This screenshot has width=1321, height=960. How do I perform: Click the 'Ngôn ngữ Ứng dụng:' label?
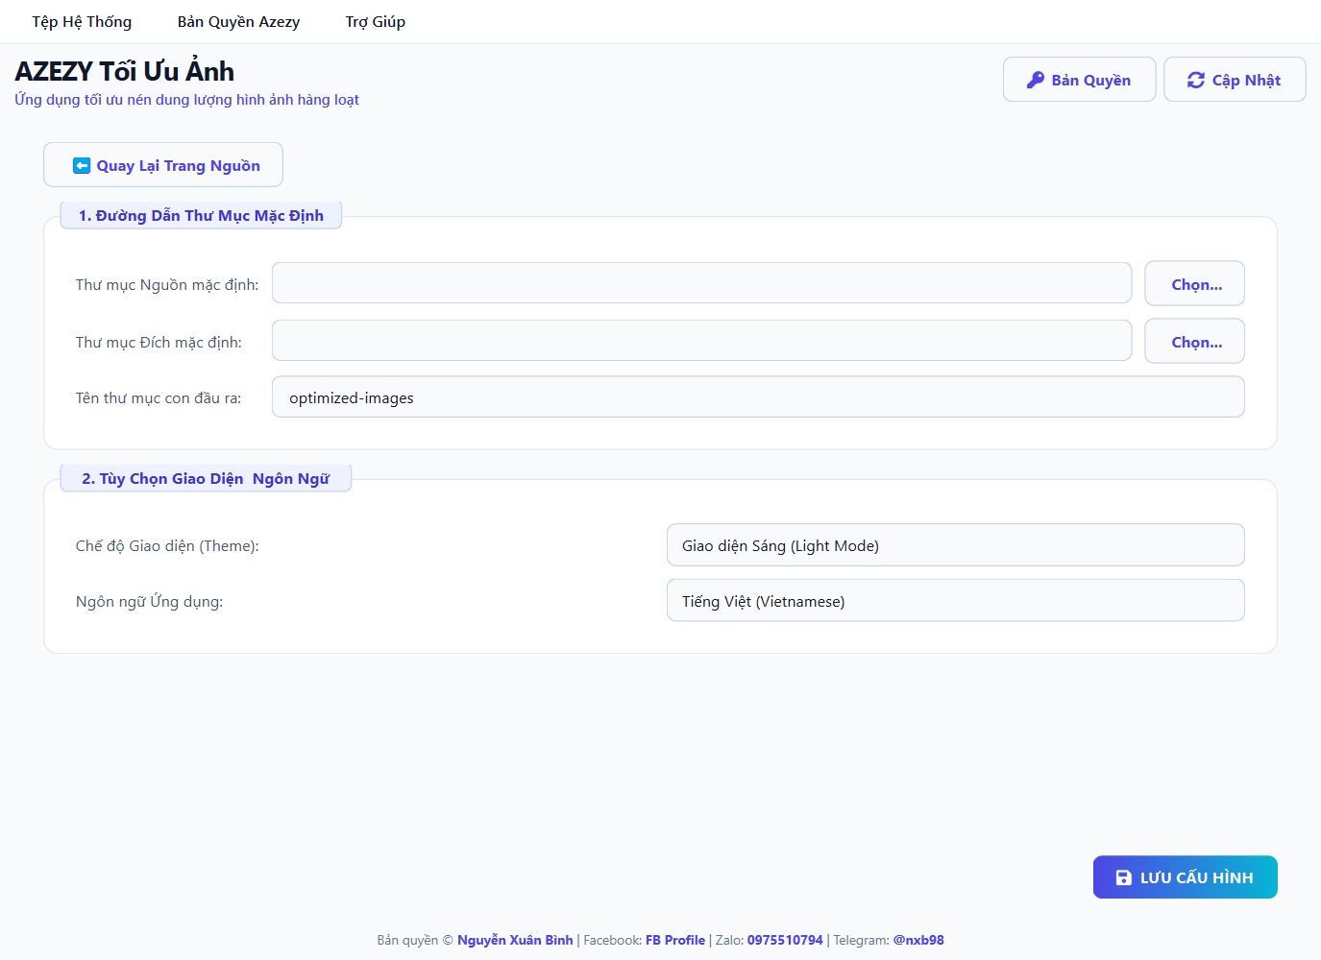click(149, 601)
